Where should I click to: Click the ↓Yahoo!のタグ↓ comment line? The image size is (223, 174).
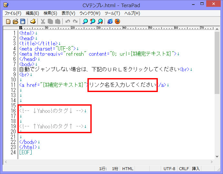(51, 111)
